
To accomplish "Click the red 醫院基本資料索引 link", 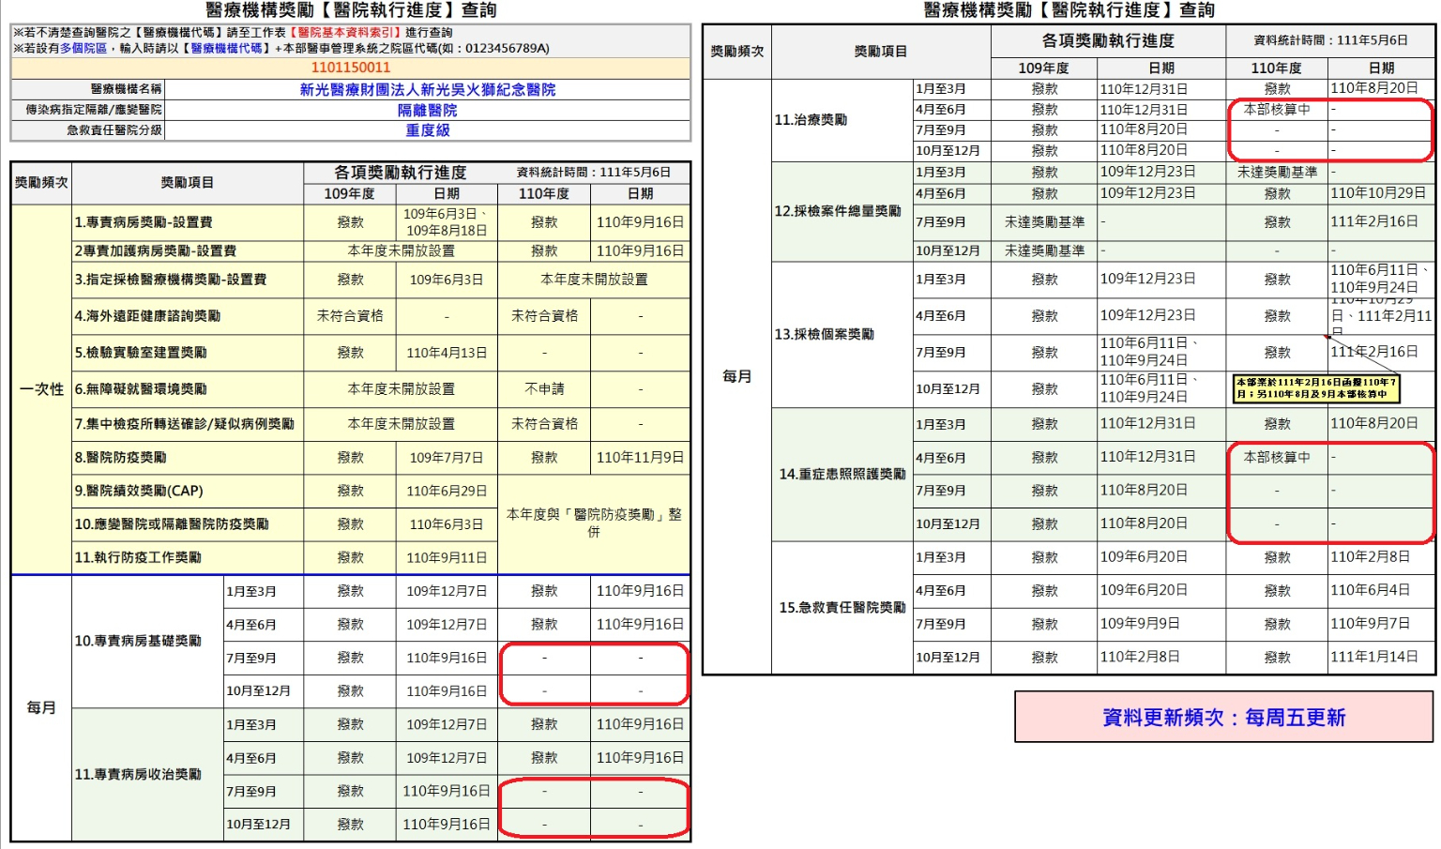I will [x=345, y=32].
